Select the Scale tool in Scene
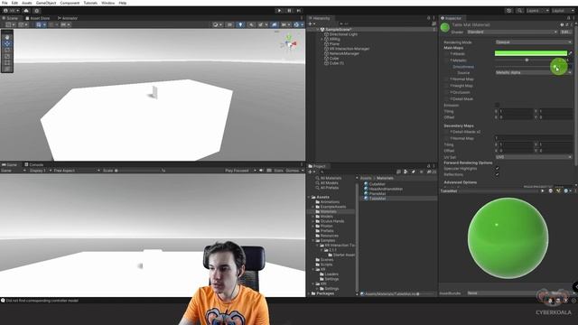Image resolution: width=578 pixels, height=325 pixels. coord(7,56)
